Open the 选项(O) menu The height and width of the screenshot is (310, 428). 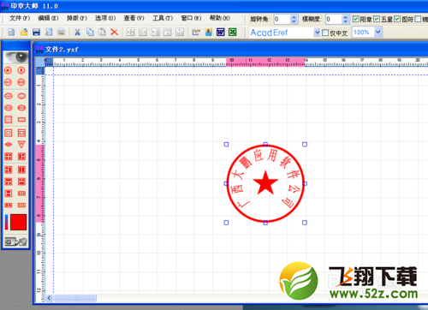click(x=105, y=18)
